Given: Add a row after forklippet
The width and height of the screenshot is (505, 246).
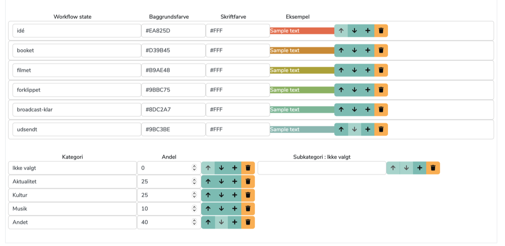Looking at the screenshot, I should coord(368,90).
